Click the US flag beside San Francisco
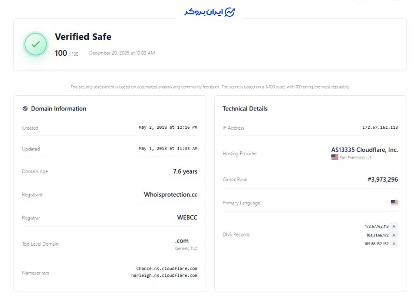Viewport: 419px width, 301px height. point(335,157)
